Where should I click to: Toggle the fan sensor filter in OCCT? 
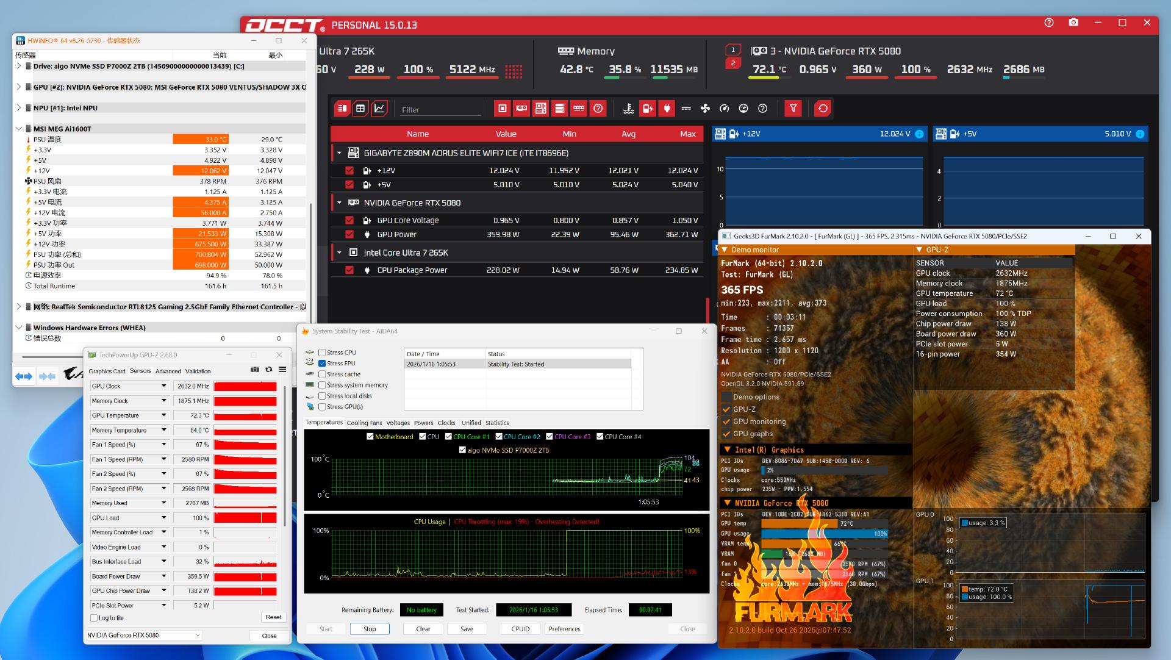(705, 109)
